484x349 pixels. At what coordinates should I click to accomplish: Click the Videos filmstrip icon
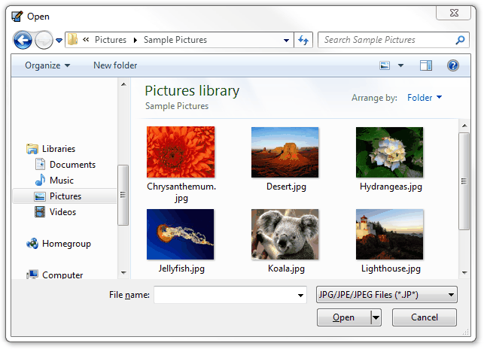[x=40, y=211]
